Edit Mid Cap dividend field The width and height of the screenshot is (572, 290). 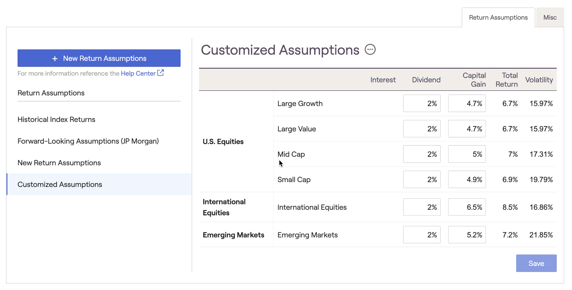(422, 154)
